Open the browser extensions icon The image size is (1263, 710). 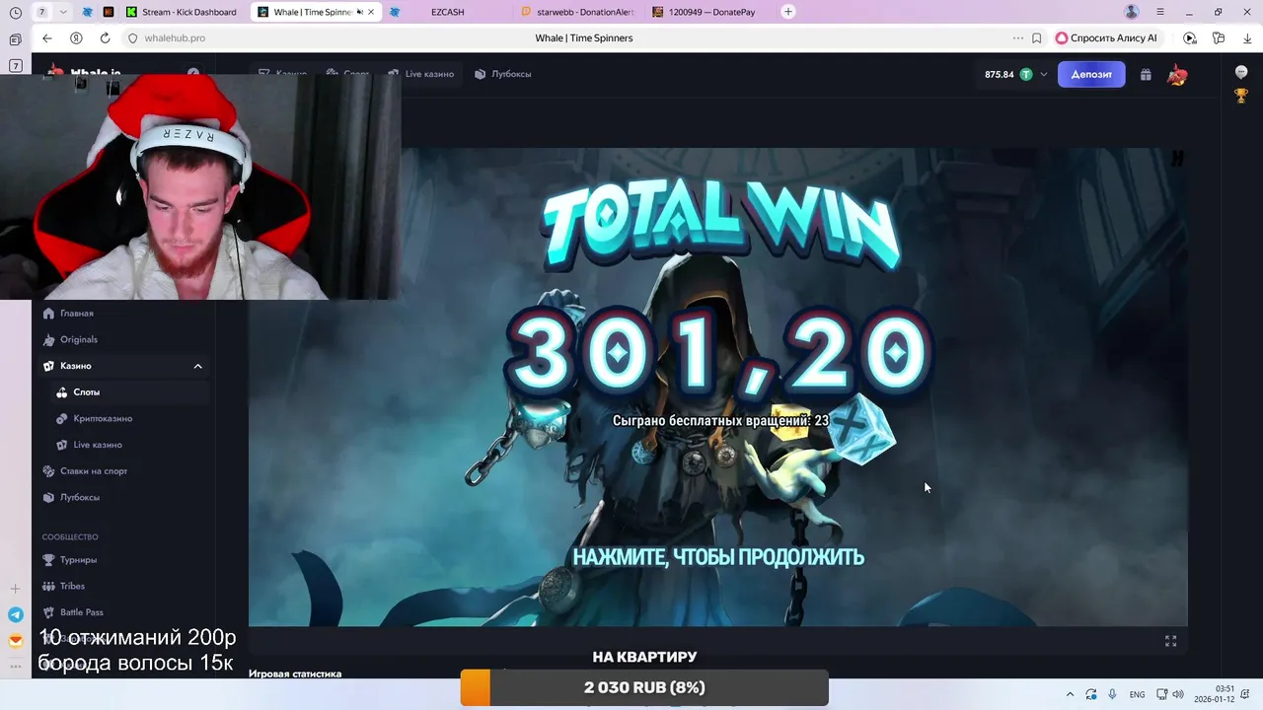tap(1219, 37)
